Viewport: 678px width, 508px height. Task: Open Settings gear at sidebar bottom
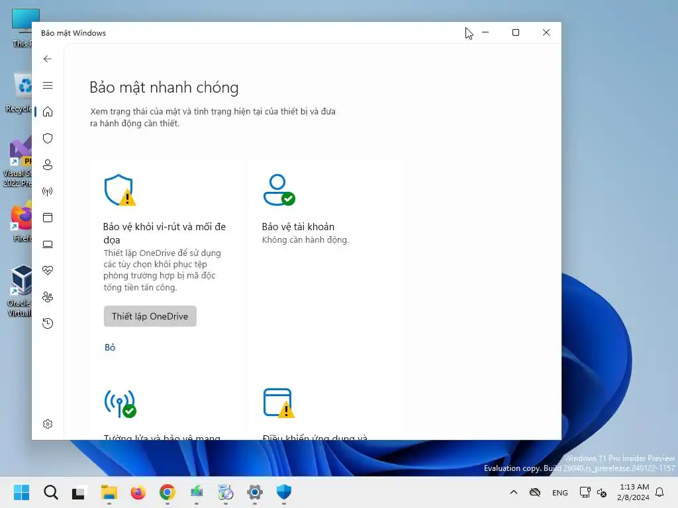[x=48, y=424]
